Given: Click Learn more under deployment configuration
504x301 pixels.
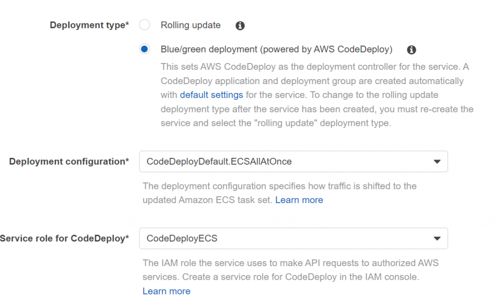Looking at the screenshot, I should 299,200.
